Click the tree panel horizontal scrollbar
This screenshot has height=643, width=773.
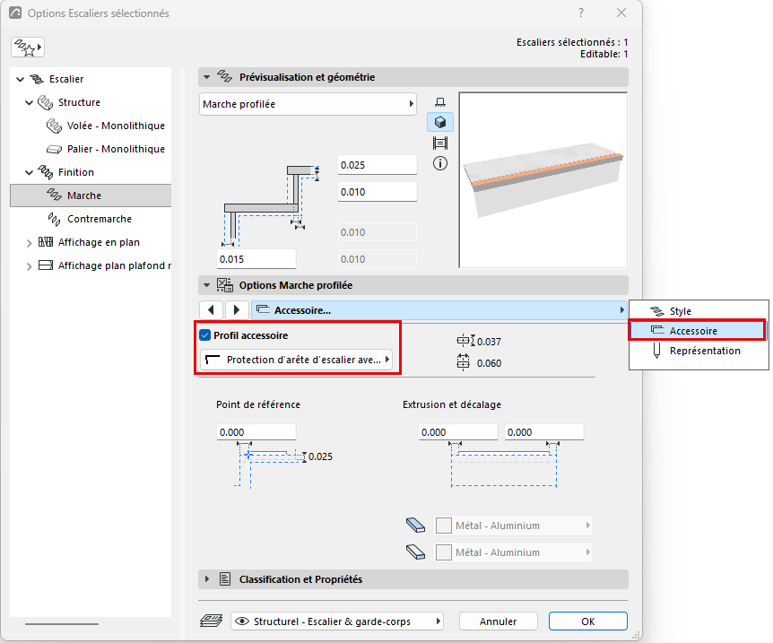coord(62,624)
